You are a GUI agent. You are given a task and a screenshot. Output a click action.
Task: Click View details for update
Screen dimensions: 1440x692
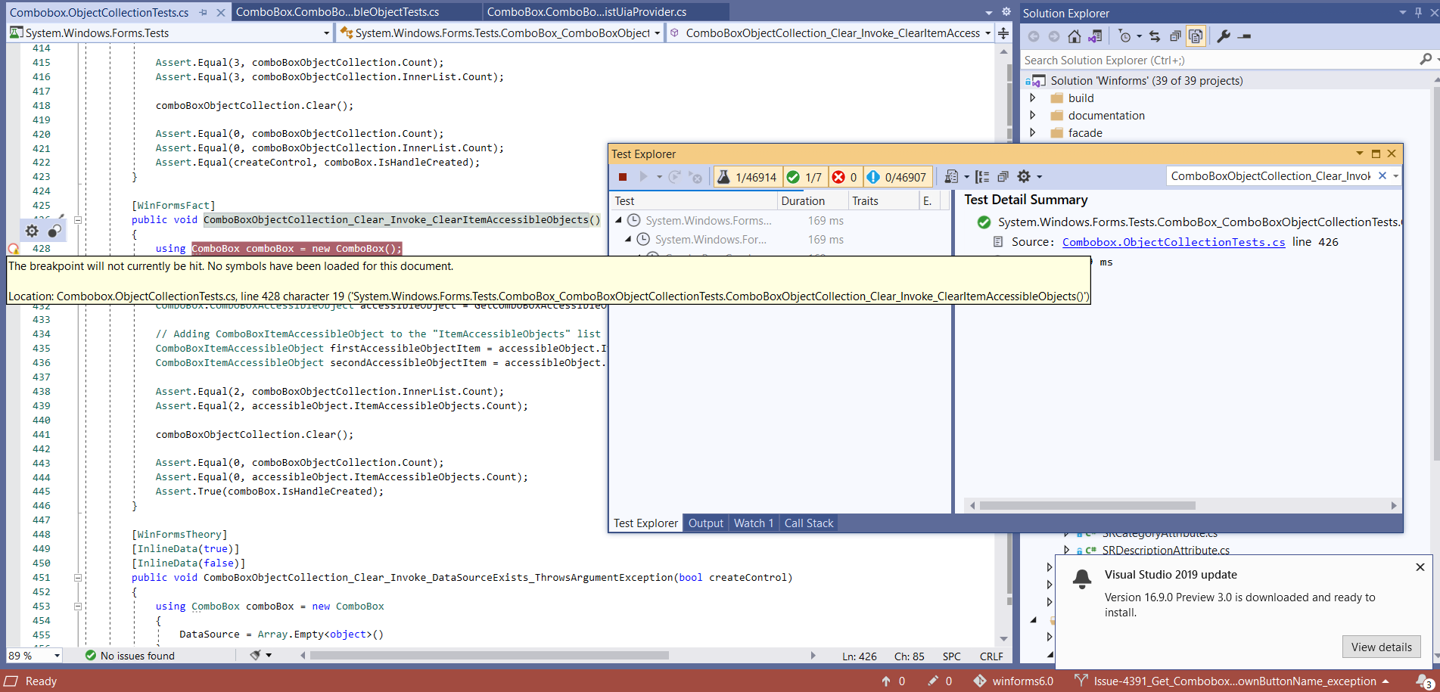(1382, 647)
